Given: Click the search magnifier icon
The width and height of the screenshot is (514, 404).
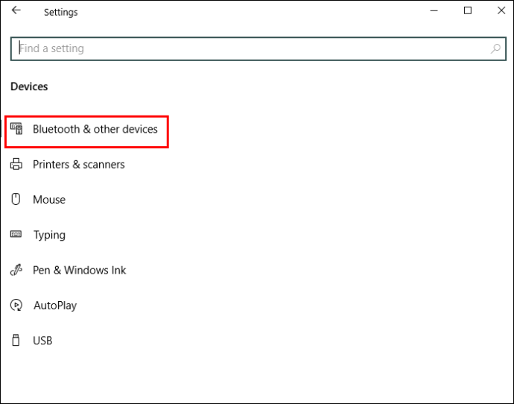Looking at the screenshot, I should click(495, 48).
